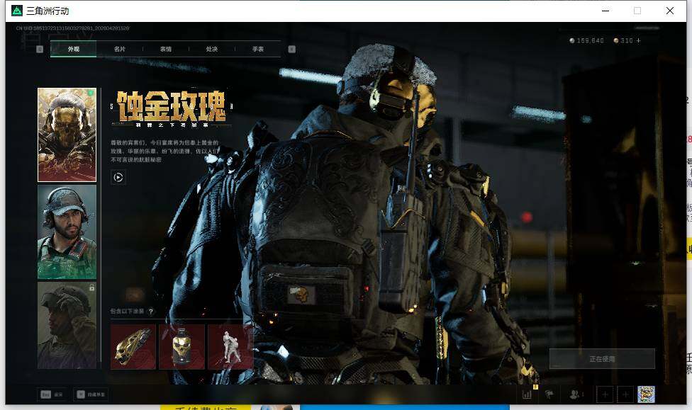
Task: Open the 名片 tab
Action: 120,49
